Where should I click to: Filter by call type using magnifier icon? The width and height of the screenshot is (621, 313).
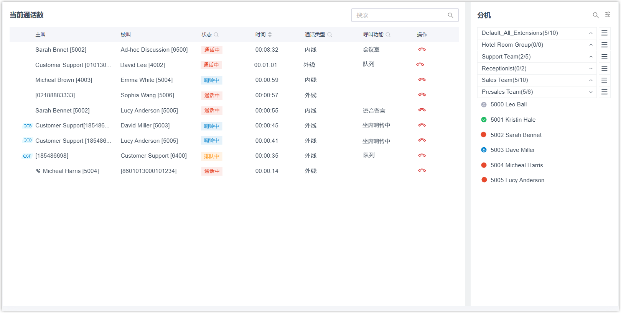click(x=329, y=35)
